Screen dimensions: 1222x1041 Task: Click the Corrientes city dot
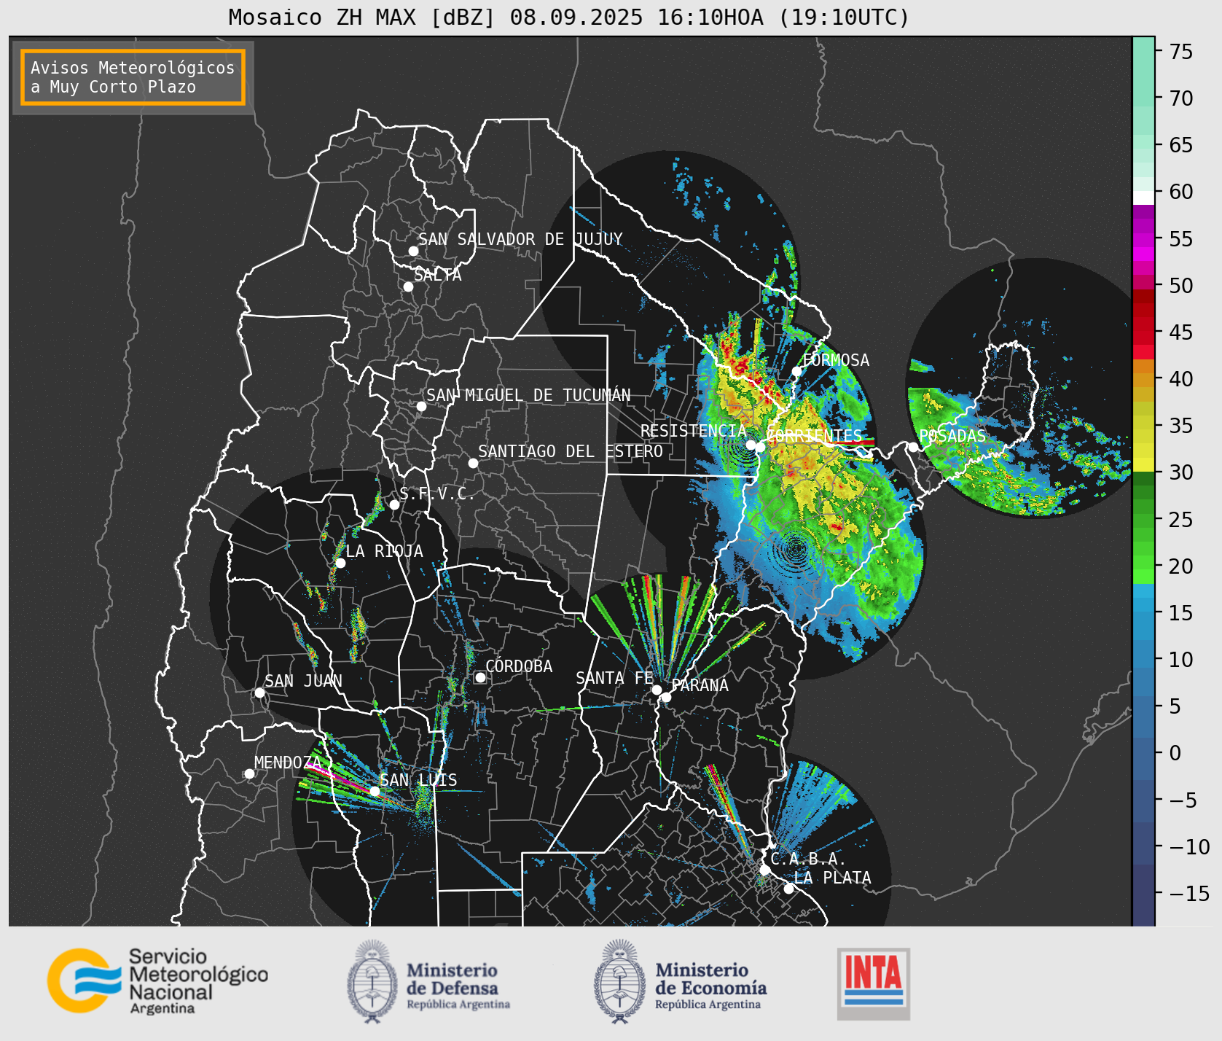pyautogui.click(x=760, y=446)
